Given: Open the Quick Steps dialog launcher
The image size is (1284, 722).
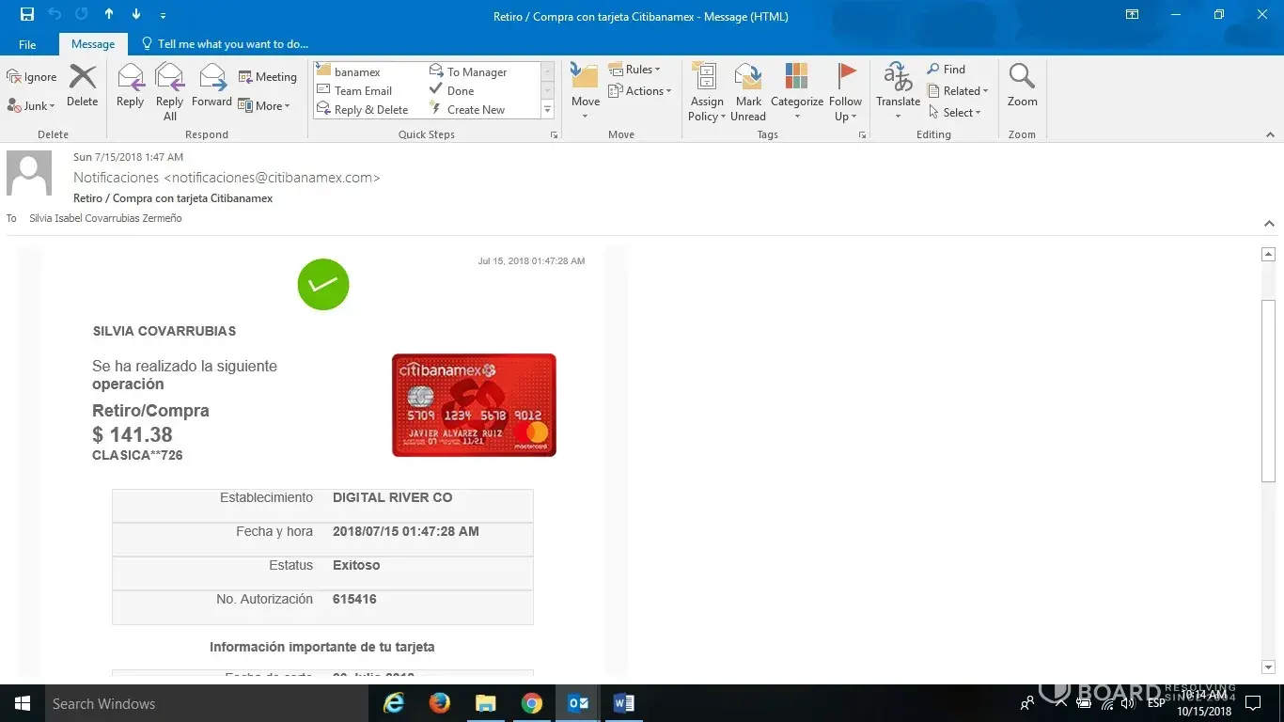Looking at the screenshot, I should 555,135.
